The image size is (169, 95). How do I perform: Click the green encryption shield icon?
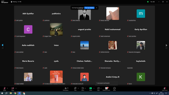click(x=148, y=2)
